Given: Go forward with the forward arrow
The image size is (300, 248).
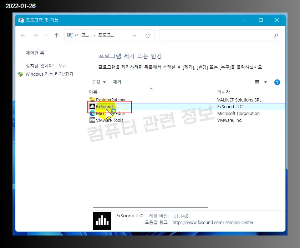Looking at the screenshot, I should click(x=35, y=35).
